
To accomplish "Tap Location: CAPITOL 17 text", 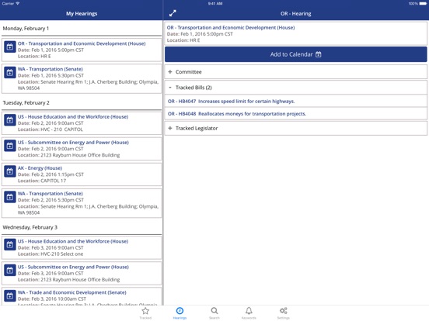I will point(42,181).
